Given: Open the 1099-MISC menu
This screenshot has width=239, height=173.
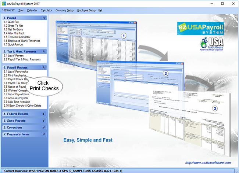Looking at the screenshot, I should pos(8,11).
